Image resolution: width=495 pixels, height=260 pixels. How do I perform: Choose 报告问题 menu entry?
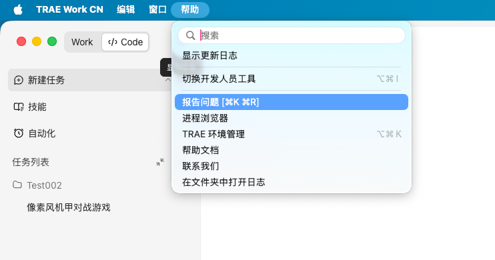coord(292,102)
